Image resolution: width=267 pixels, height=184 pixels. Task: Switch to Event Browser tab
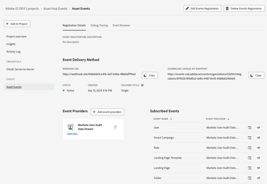coord(121,25)
